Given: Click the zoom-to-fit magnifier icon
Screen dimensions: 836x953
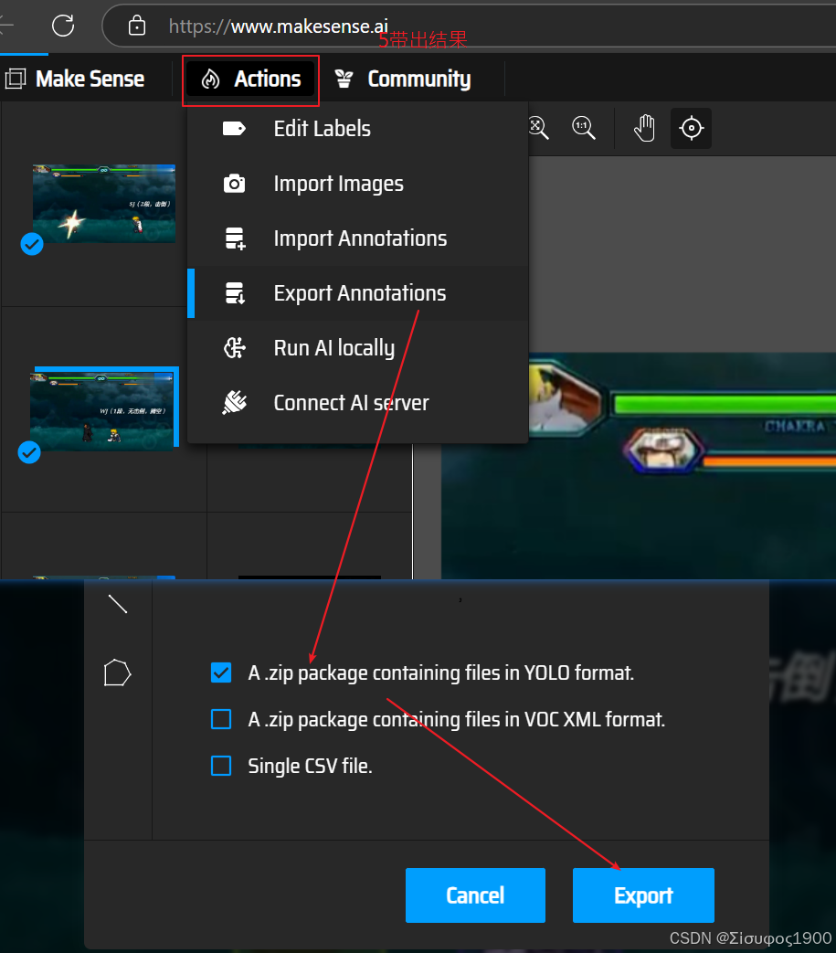Looking at the screenshot, I should [x=538, y=128].
